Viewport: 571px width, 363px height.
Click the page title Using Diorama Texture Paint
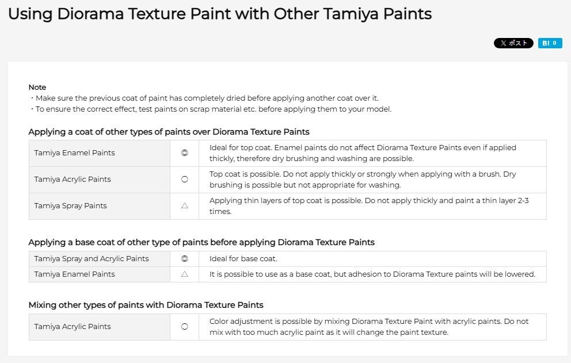[x=219, y=14]
